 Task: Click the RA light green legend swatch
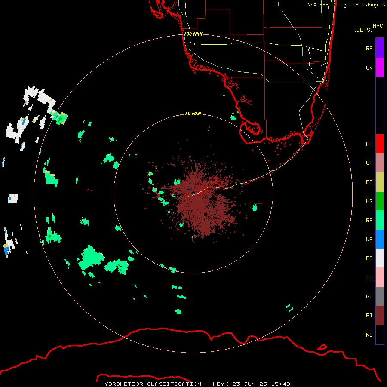click(x=380, y=220)
